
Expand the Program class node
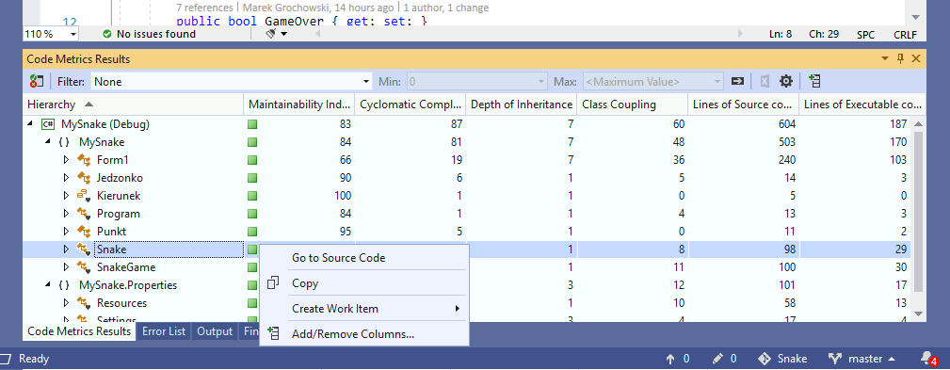(67, 214)
